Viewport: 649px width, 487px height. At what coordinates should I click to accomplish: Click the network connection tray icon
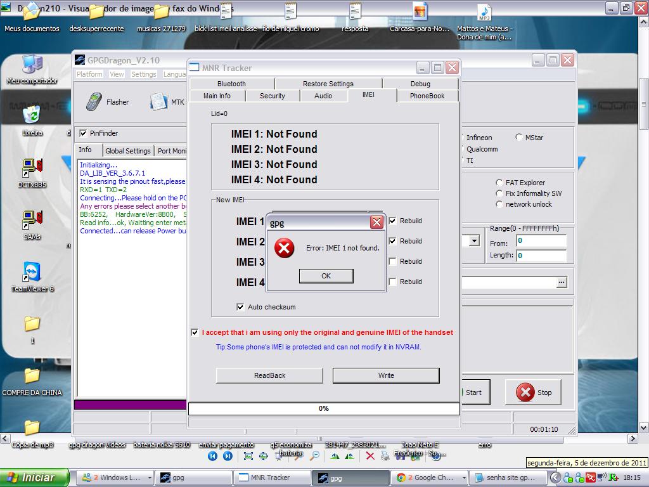(602, 478)
